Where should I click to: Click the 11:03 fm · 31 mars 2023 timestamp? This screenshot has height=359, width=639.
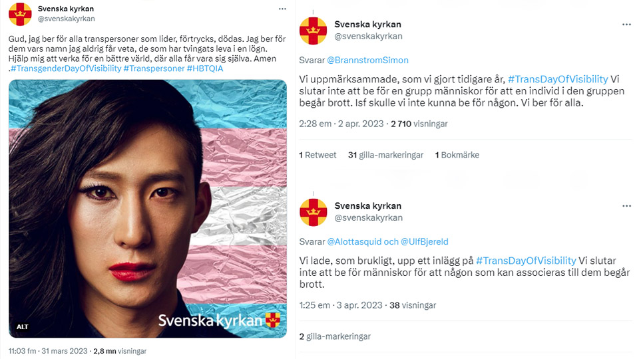pos(48,351)
